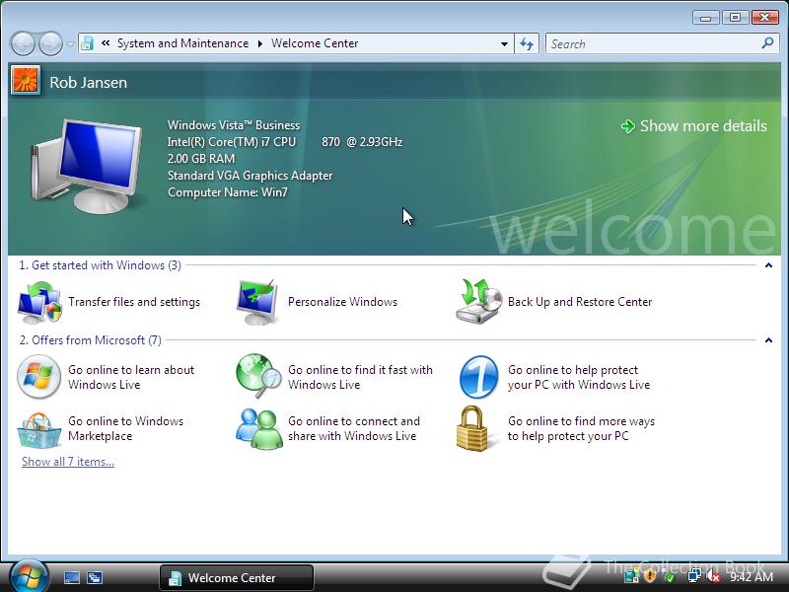Select Go online to Windows Marketplace label

click(x=125, y=428)
